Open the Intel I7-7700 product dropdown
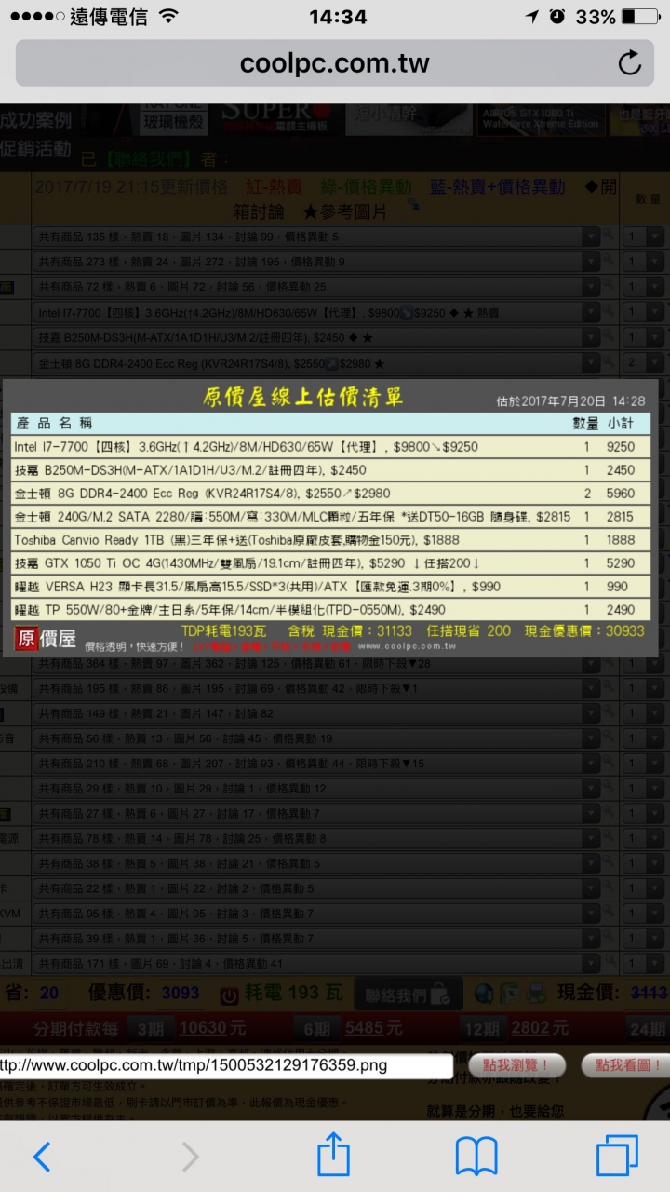Screen dimensions: 670x1192 point(316,312)
